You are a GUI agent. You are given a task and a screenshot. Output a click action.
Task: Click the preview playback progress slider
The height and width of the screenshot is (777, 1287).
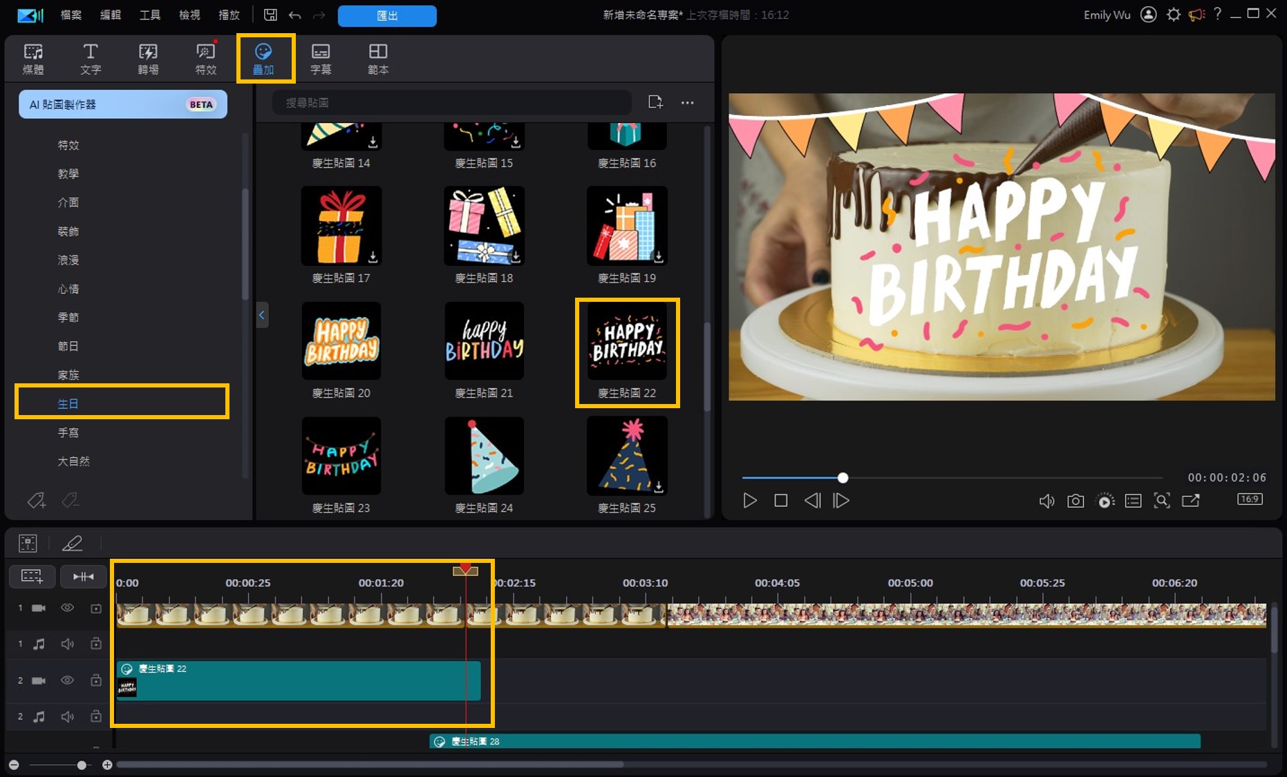[x=843, y=478]
